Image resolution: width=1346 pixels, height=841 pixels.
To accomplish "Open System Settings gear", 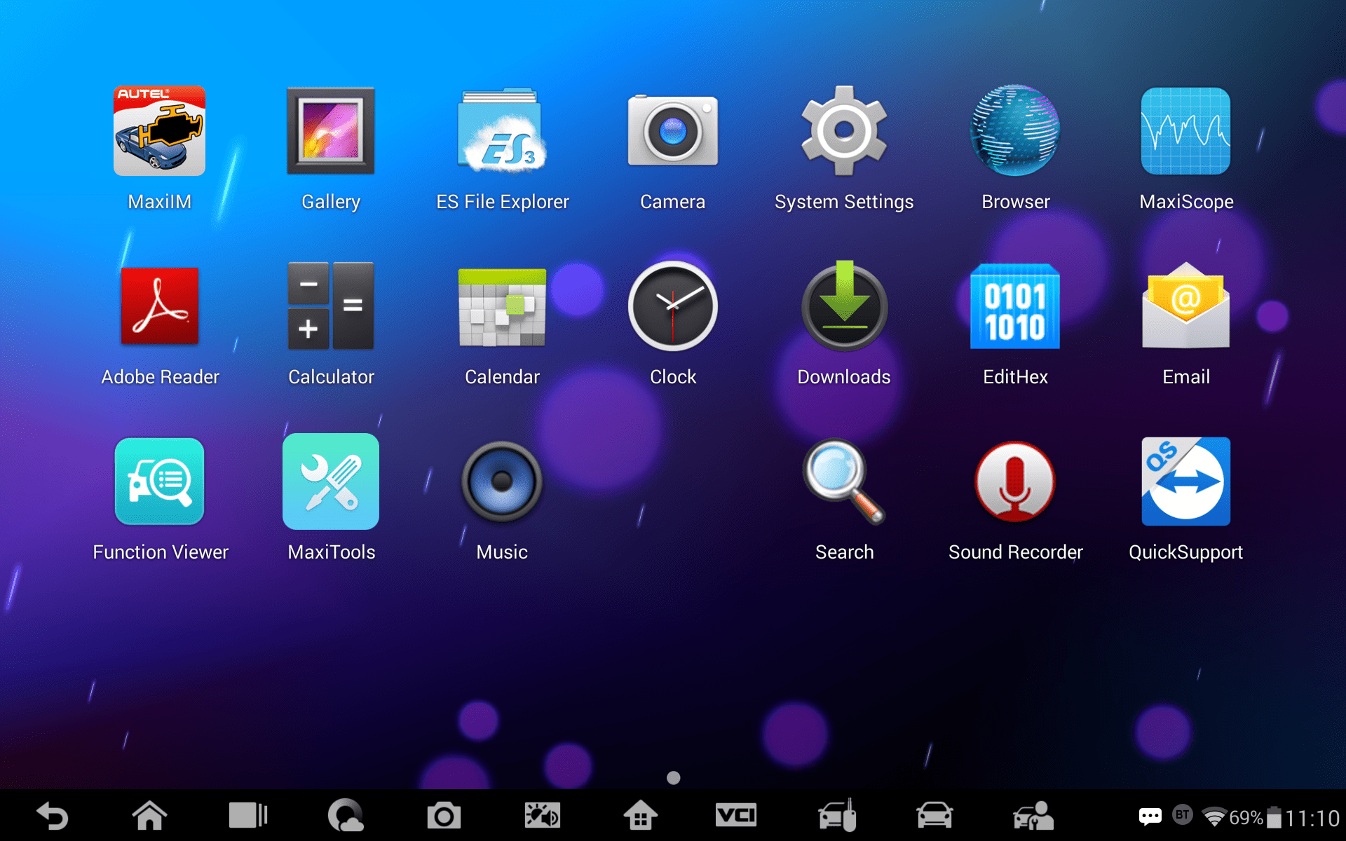I will point(844,131).
